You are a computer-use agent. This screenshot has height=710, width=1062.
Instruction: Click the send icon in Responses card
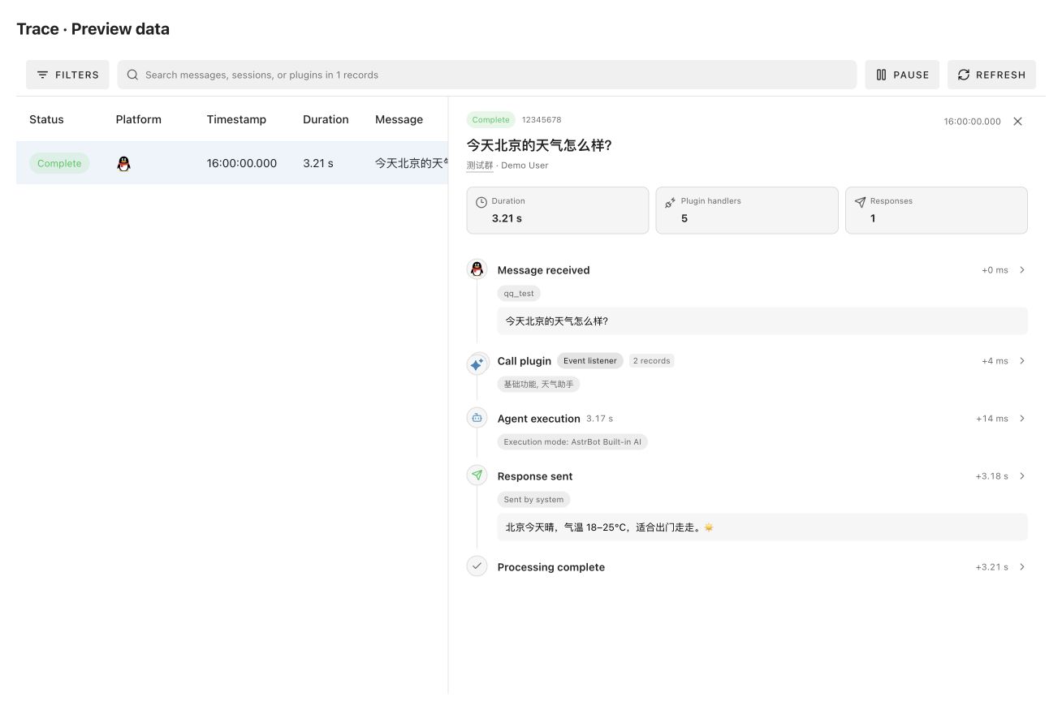[860, 202]
